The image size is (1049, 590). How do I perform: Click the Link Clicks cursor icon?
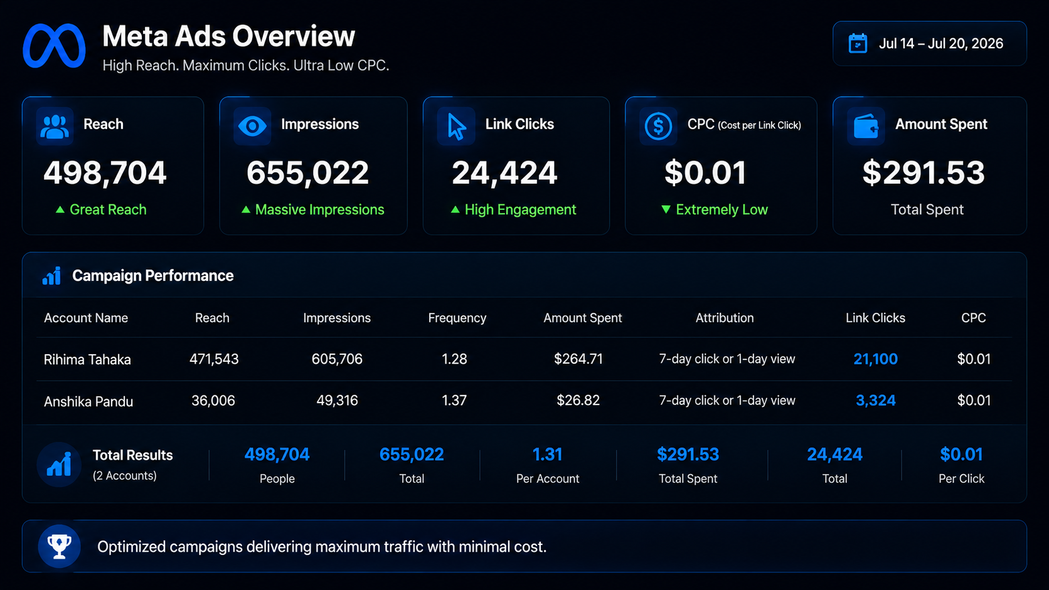[x=456, y=126]
